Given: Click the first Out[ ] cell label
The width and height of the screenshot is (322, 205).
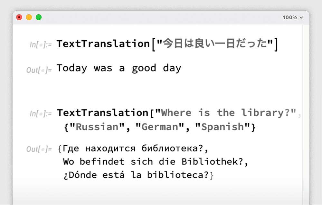Looking at the screenshot, I should tap(39, 70).
